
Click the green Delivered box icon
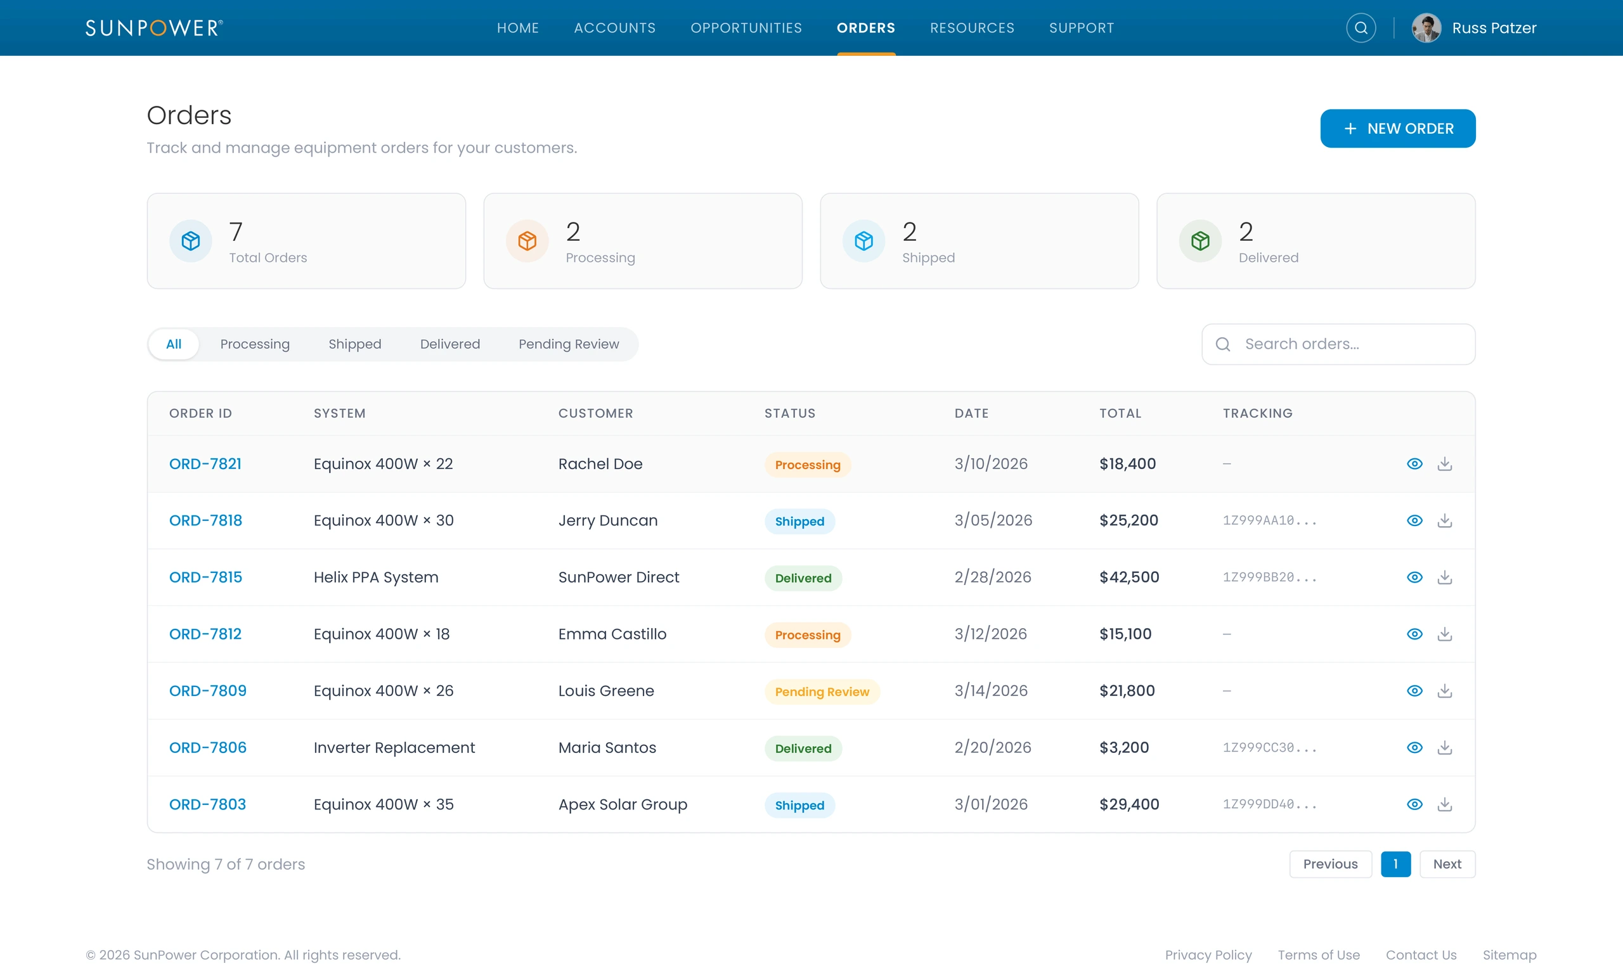pyautogui.click(x=1200, y=240)
